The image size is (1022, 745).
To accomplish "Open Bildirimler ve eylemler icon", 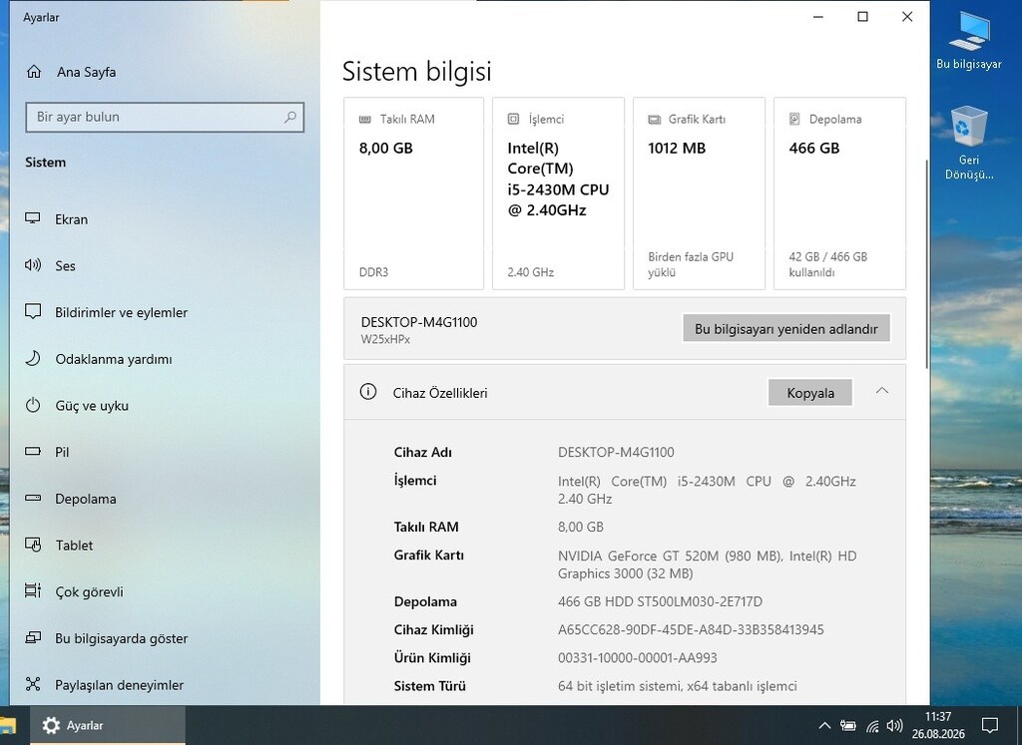I will 33,311.
